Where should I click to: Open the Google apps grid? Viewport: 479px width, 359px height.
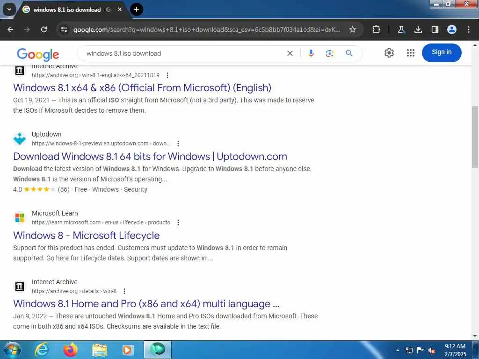411,53
